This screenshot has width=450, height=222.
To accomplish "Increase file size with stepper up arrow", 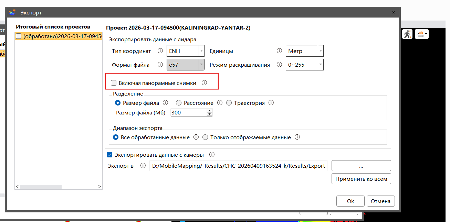I will 209,111.
